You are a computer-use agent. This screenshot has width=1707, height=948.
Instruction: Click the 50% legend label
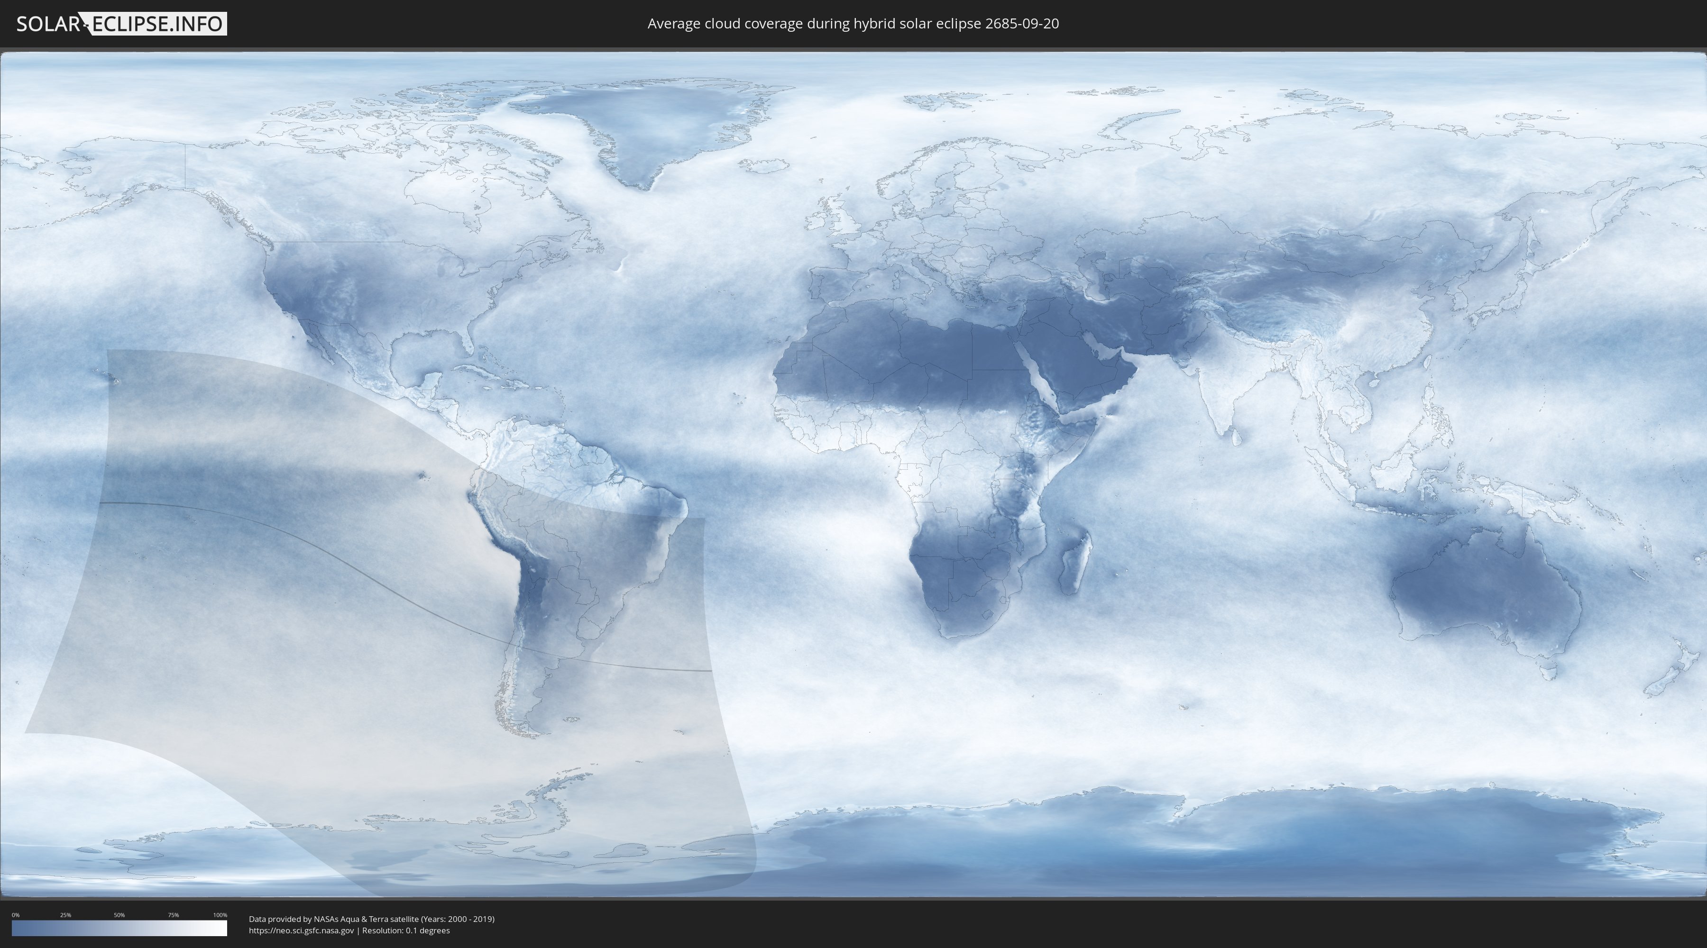click(x=119, y=915)
